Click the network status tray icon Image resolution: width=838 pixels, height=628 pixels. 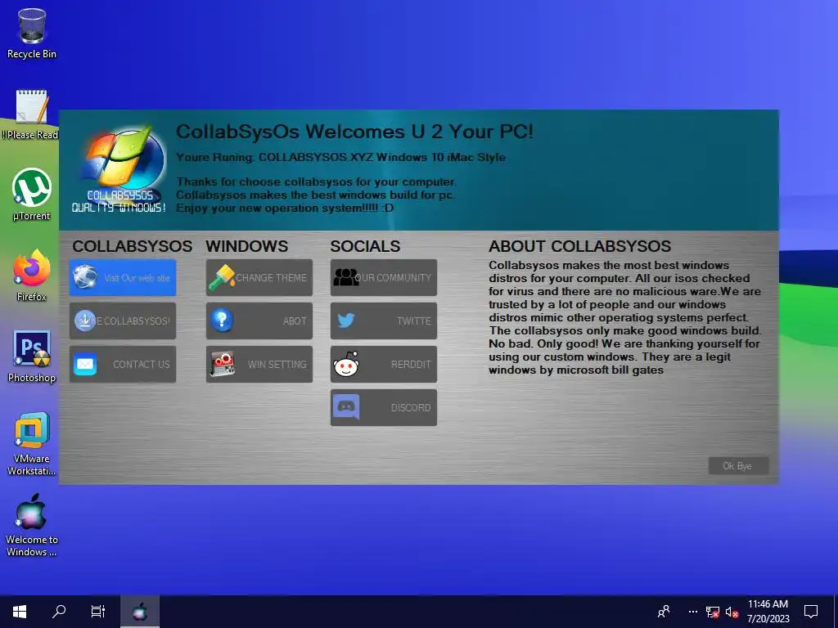[713, 612]
